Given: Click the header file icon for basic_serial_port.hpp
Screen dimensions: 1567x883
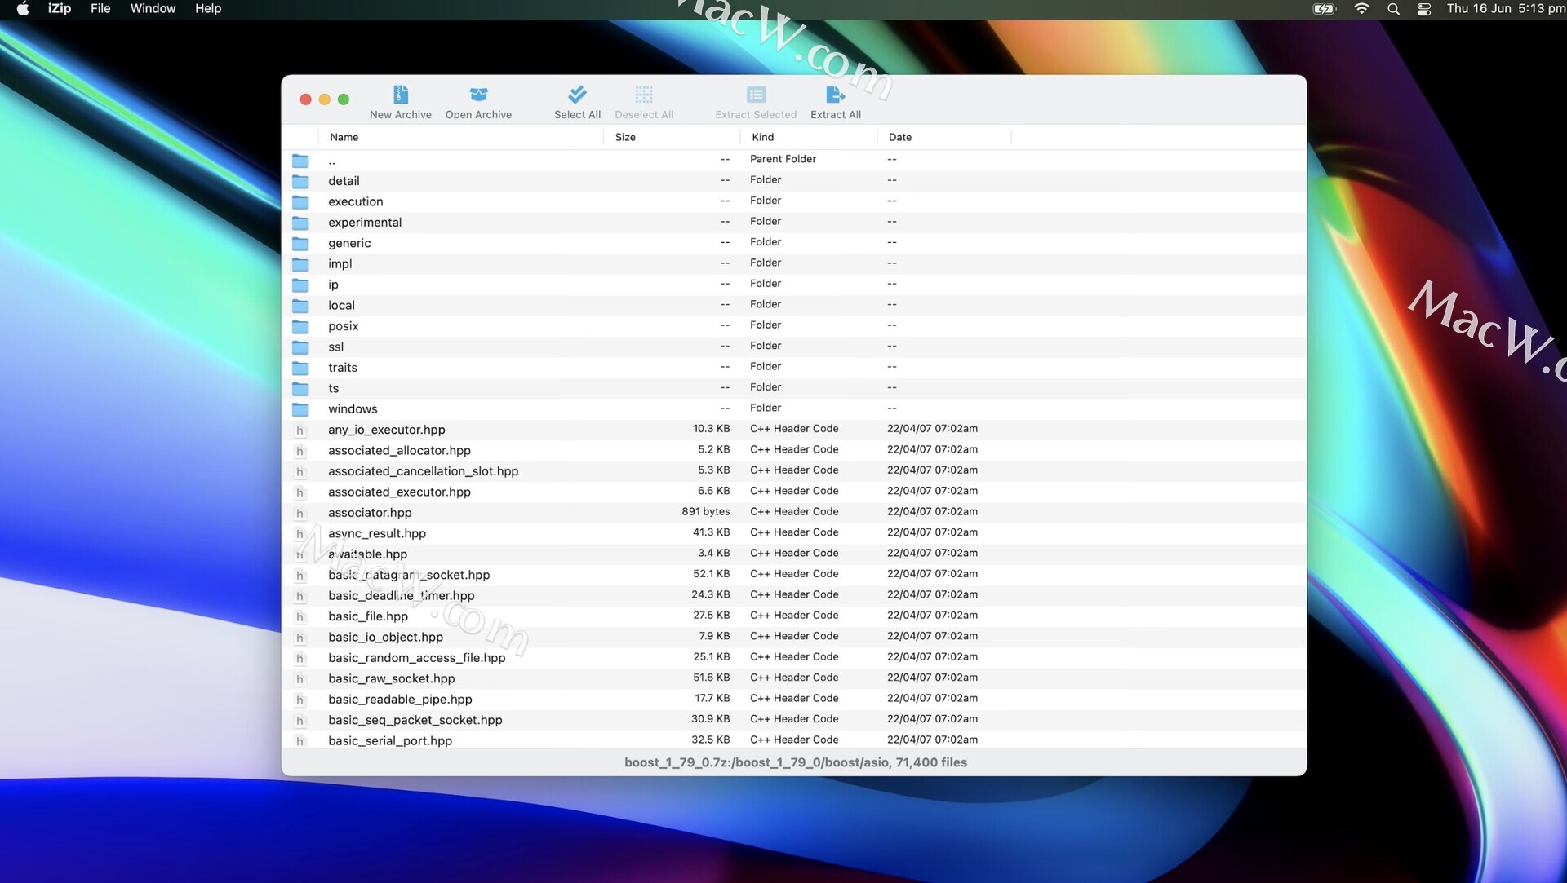Looking at the screenshot, I should click(300, 741).
